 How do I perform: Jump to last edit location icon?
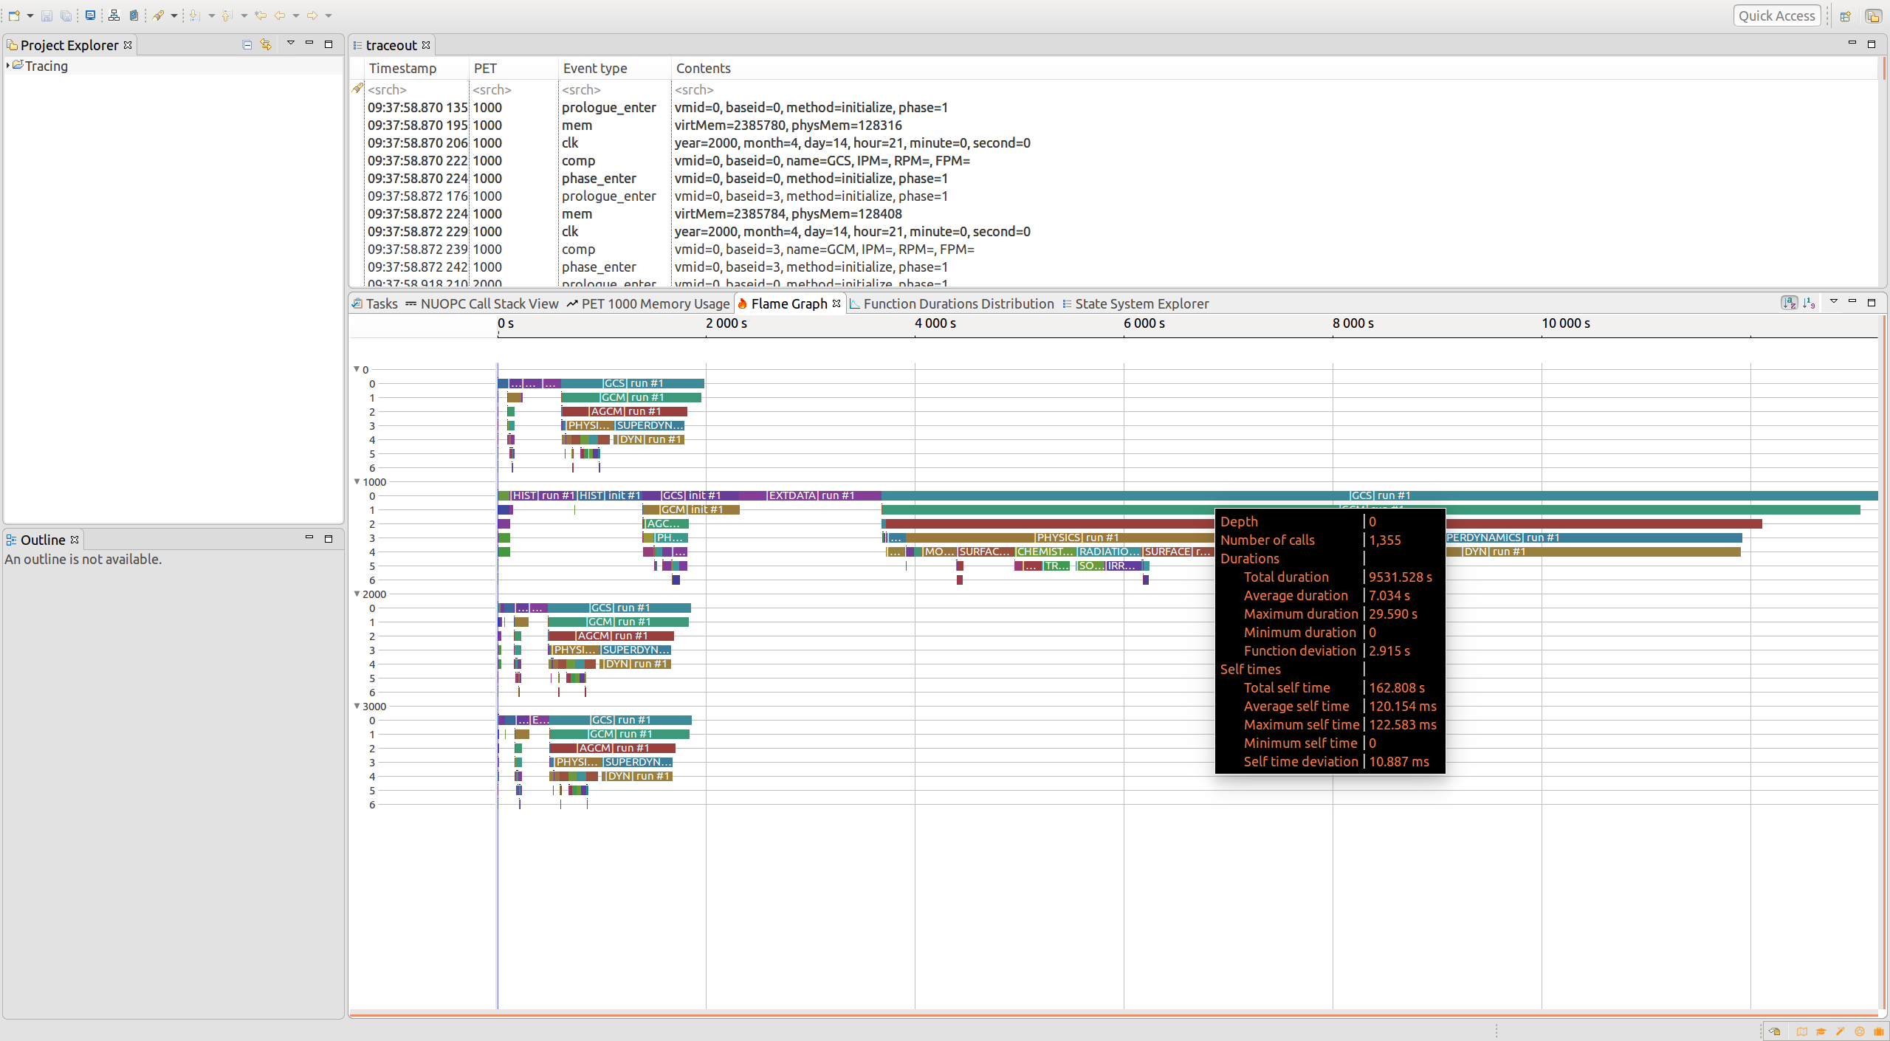260,16
